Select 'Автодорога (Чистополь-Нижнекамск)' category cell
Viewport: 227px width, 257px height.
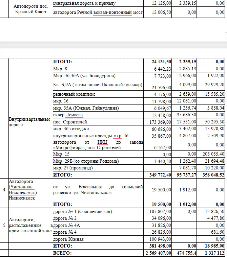[x=31, y=190]
